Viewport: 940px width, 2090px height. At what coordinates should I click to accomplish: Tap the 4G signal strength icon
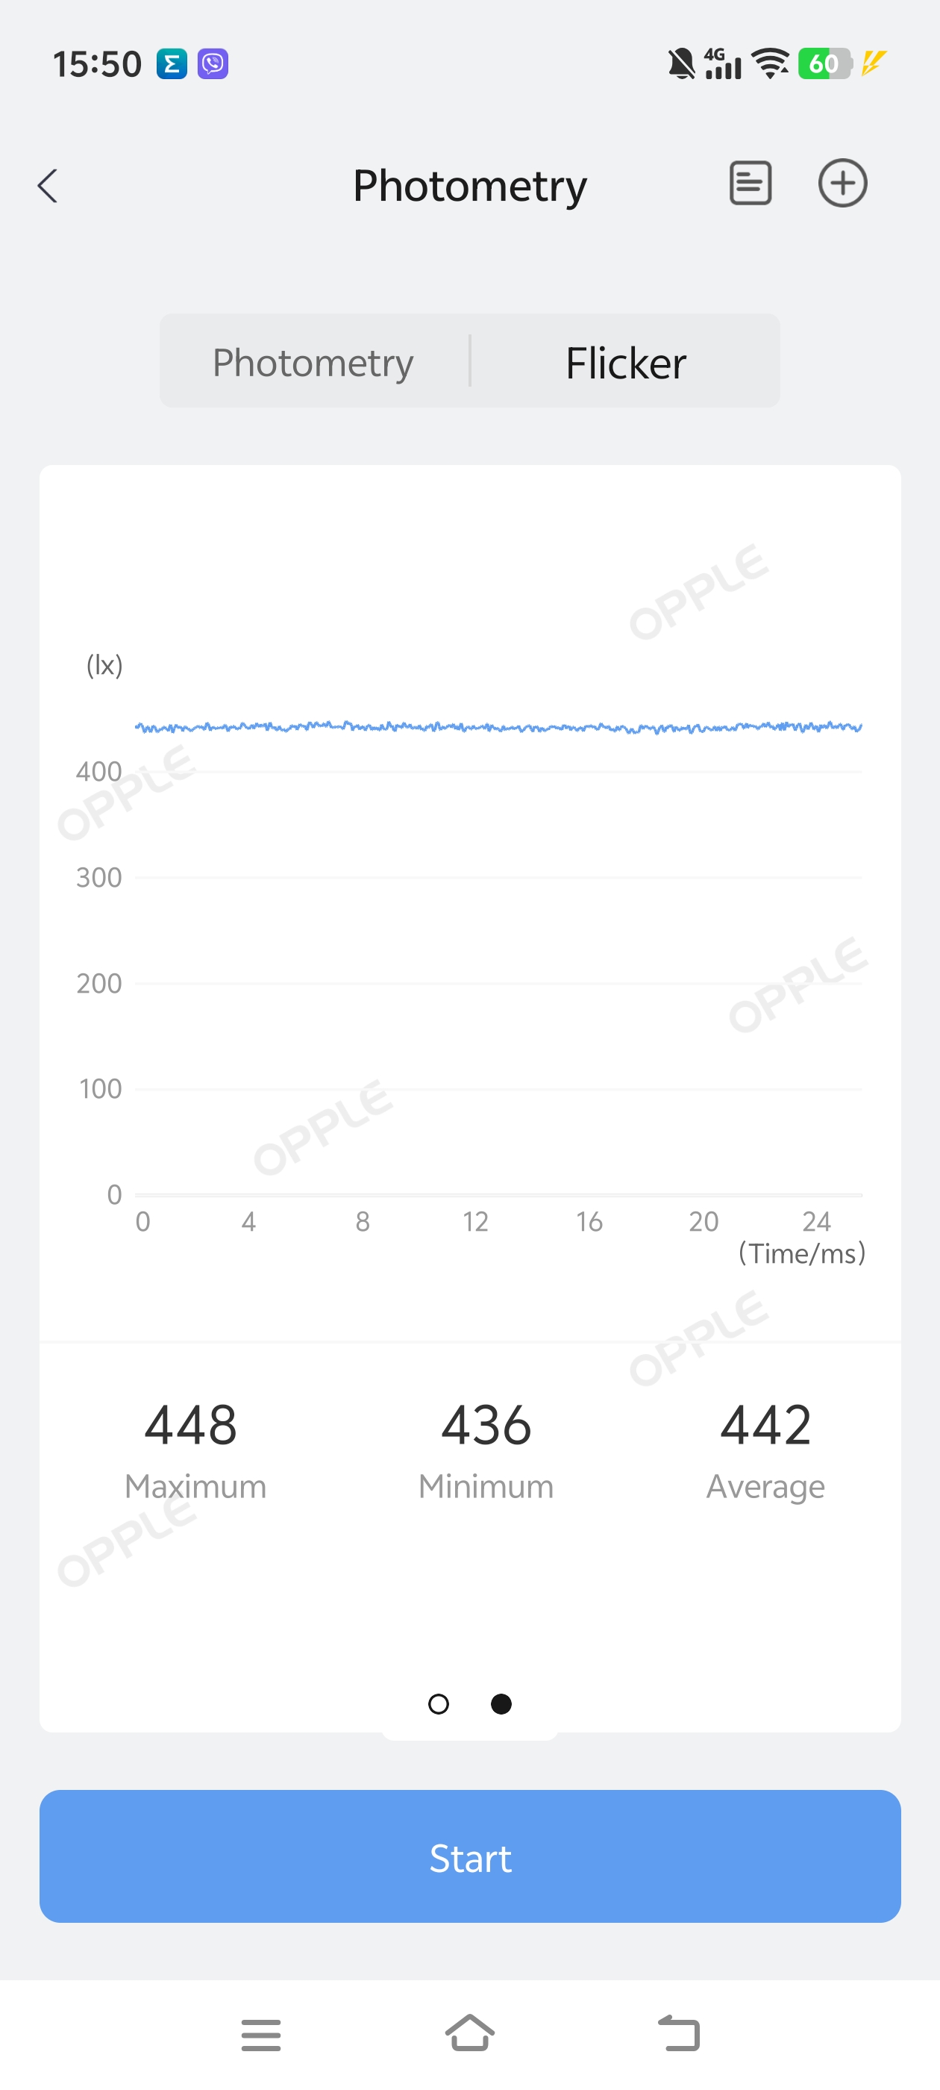pyautogui.click(x=722, y=63)
